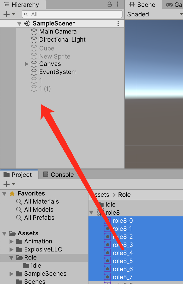Viewport: 183px width, 284px height.
Task: Expand the Animation folder arrow
Action: coord(11,241)
